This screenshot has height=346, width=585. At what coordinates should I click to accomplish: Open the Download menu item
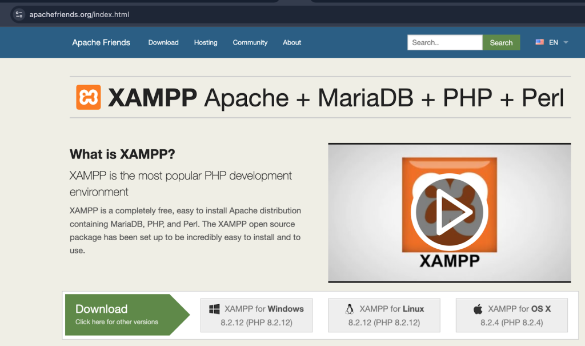[x=163, y=42]
